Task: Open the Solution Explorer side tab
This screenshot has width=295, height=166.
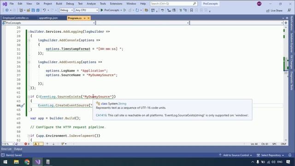Action: (x=292, y=42)
